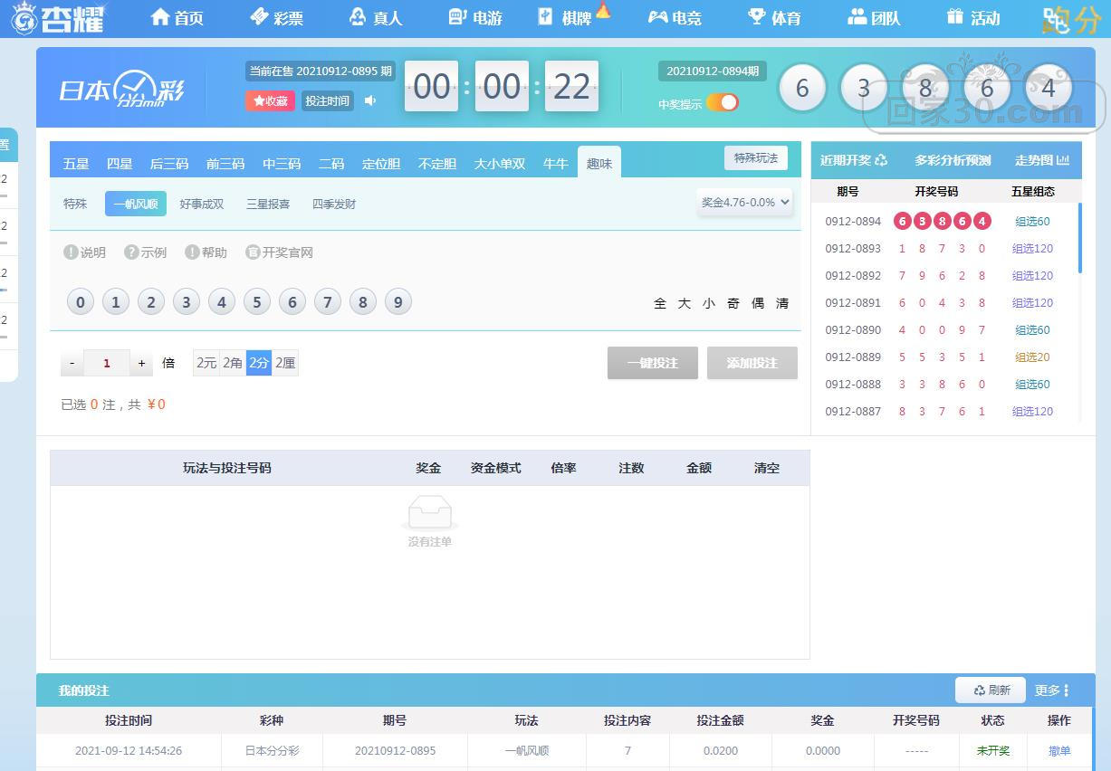
Task: Click the 撤单 link for the bet
Action: [x=1058, y=750]
